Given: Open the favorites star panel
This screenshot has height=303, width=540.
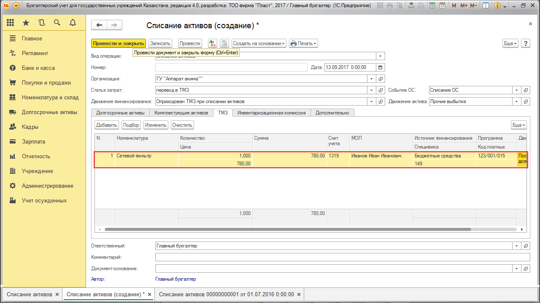Looking at the screenshot, I should point(26,23).
